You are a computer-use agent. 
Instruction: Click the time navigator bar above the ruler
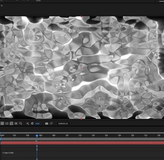(x=82, y=133)
